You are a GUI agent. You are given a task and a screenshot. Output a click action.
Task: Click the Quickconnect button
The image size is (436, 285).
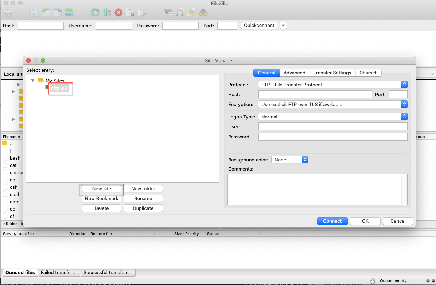[x=259, y=25]
